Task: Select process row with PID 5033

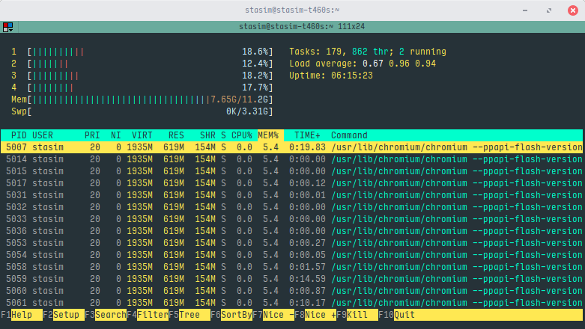Action: pos(291,219)
